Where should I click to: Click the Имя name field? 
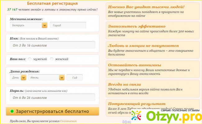(52, 45)
